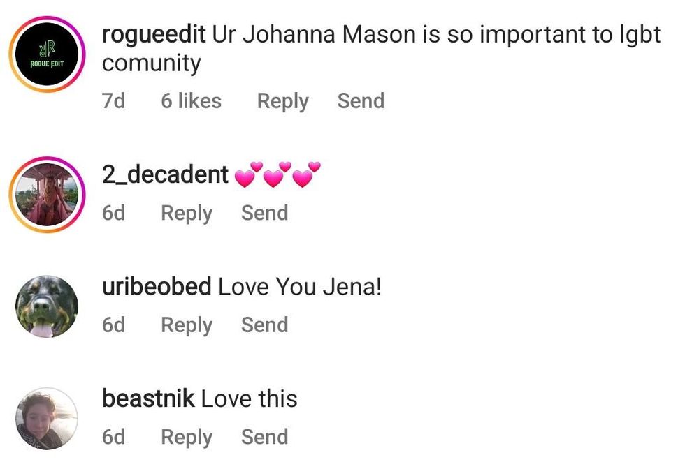This screenshot has width=685, height=462.
Task: View the 6 likes on rogueedit's comment
Action: pos(191,101)
